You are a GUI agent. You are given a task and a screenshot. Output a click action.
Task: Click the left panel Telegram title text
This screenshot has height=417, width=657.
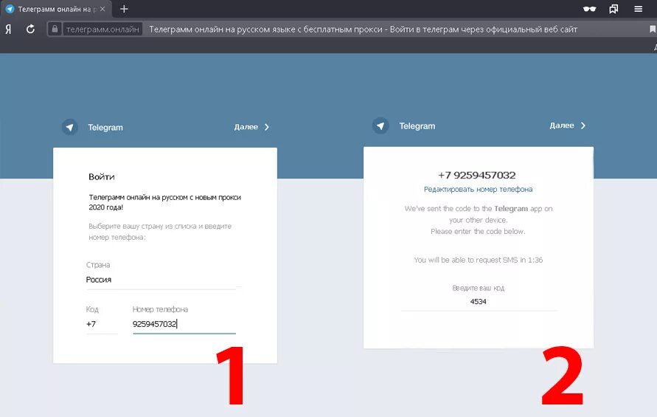[105, 127]
